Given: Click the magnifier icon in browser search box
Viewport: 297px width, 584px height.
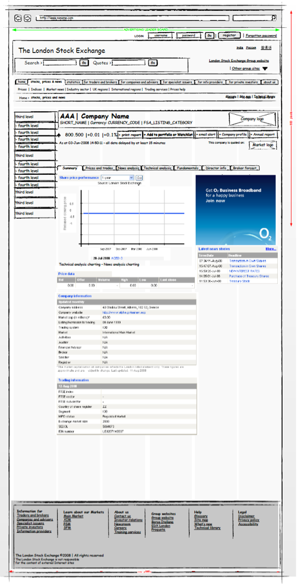Looking at the screenshot, I should click(x=274, y=17).
